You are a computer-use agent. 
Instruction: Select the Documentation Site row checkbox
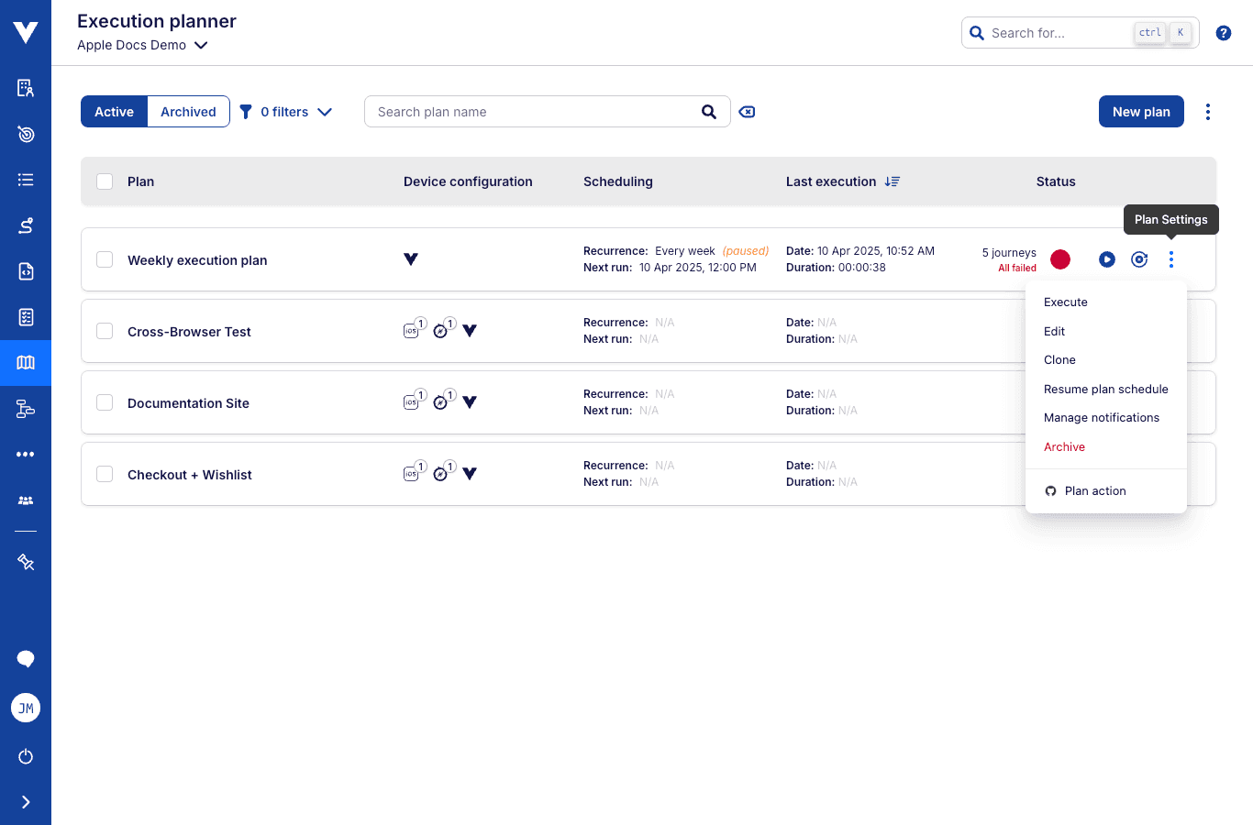(105, 402)
